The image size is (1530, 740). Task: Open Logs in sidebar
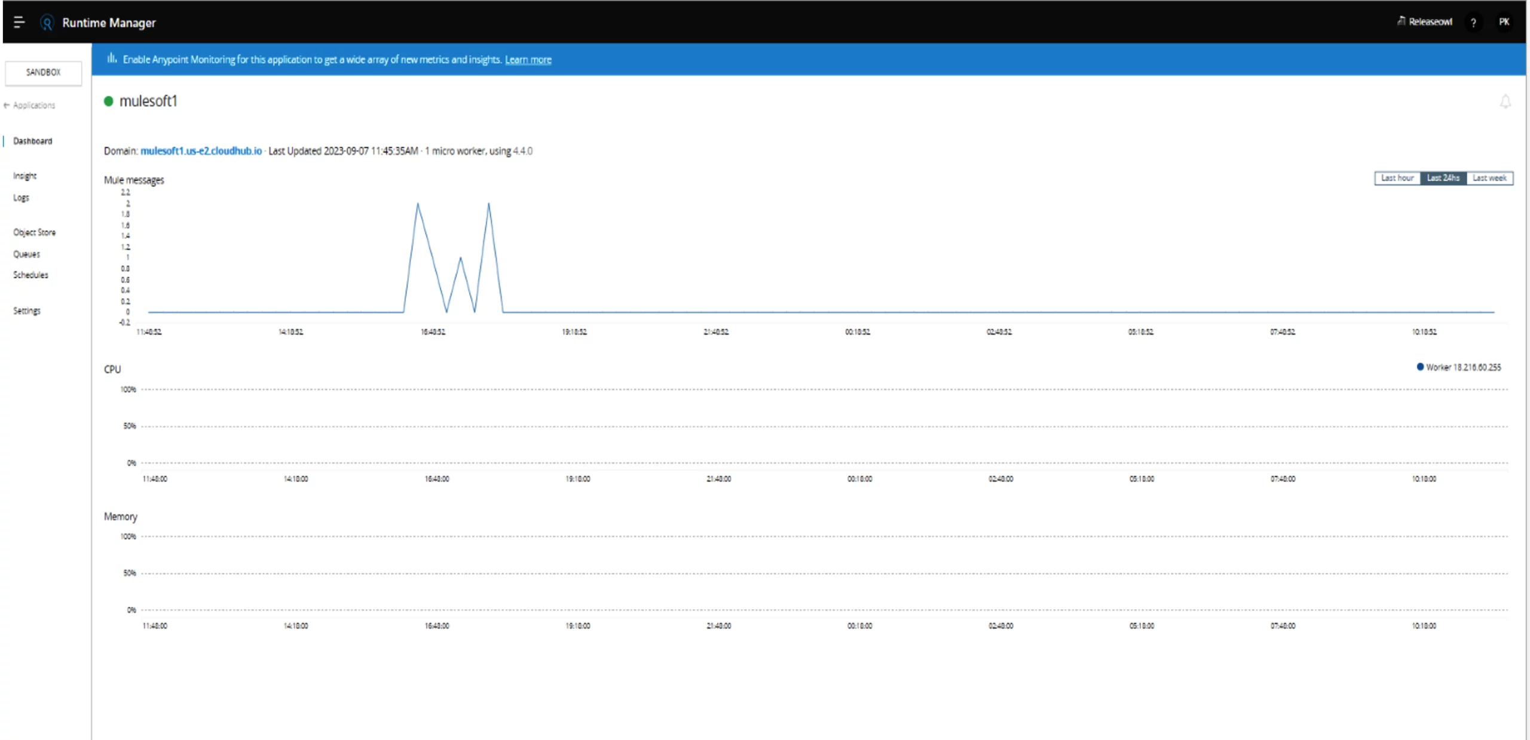point(21,198)
